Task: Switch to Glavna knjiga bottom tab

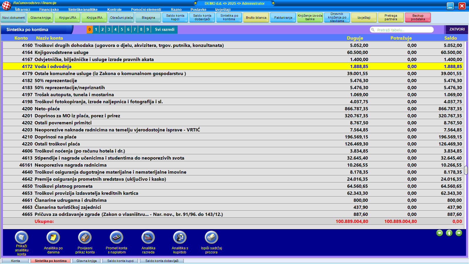Action: click(86, 261)
